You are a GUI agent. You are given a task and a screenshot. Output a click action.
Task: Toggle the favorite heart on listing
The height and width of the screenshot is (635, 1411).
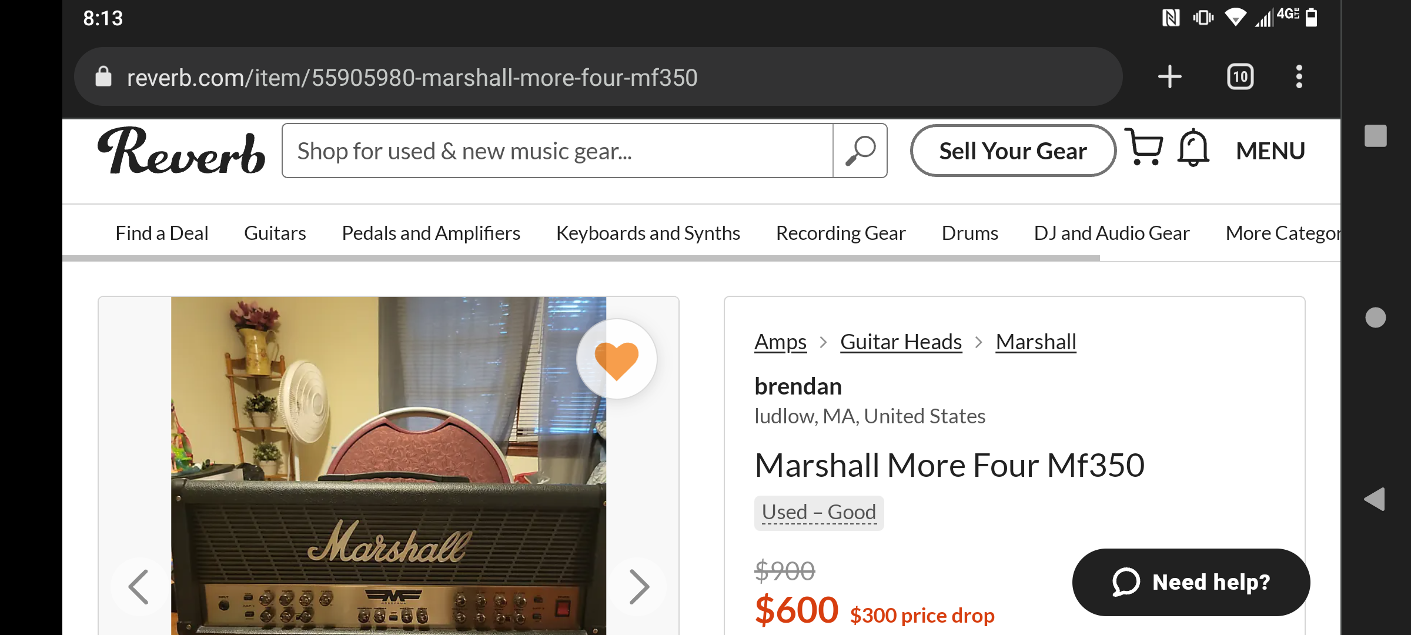(x=616, y=359)
